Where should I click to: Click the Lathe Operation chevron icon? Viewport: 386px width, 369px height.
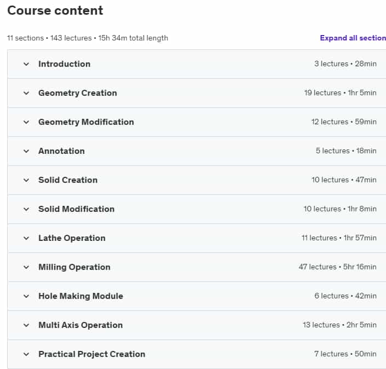click(26, 238)
